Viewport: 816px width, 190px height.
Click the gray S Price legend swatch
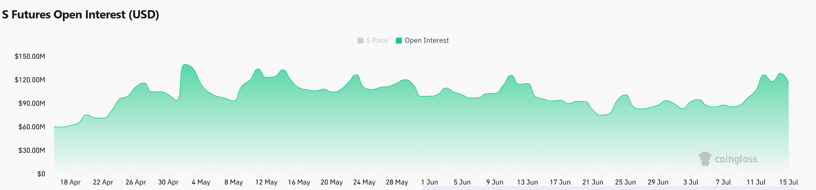pyautogui.click(x=360, y=41)
